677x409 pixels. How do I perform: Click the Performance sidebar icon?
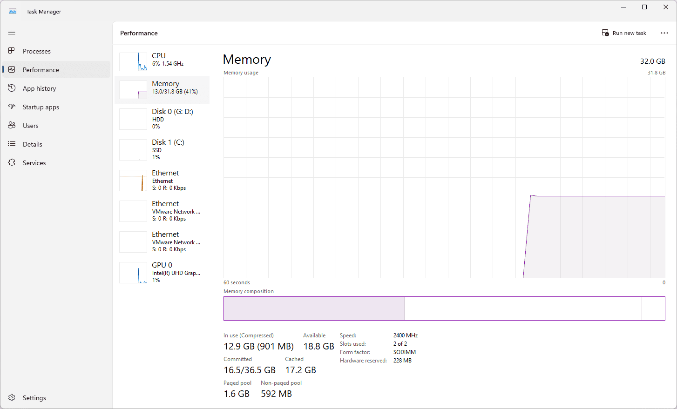tap(12, 69)
